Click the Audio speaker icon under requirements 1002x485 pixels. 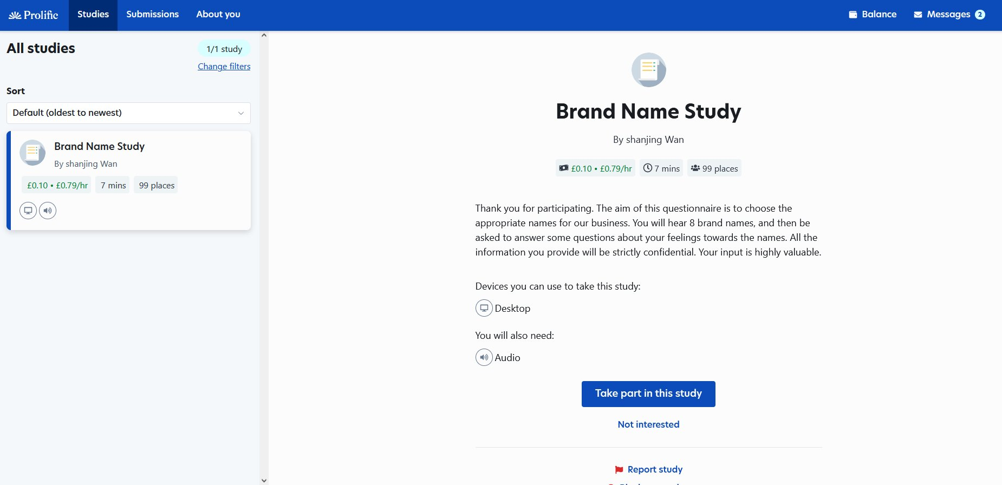(484, 357)
